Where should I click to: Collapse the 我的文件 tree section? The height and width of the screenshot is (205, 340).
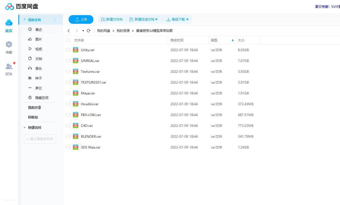pos(25,19)
